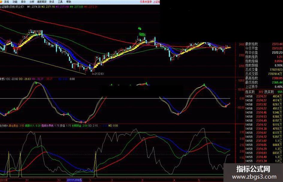Image resolution: width=283 pixels, height=182 pixels.
Task: Select the tick row priced 2374.72
Action: tap(264, 137)
